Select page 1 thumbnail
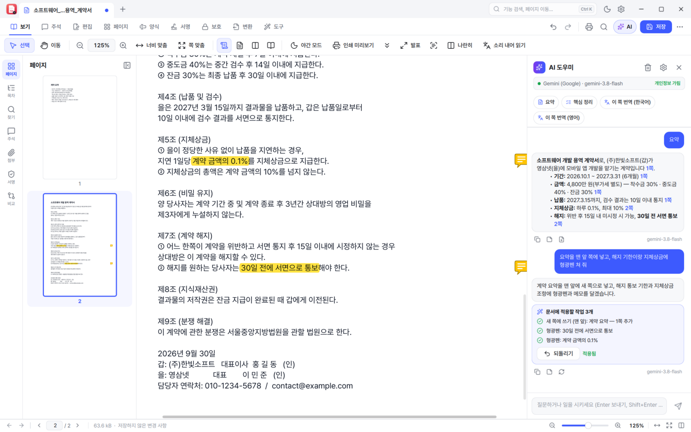The width and height of the screenshot is (691, 432). tap(80, 127)
